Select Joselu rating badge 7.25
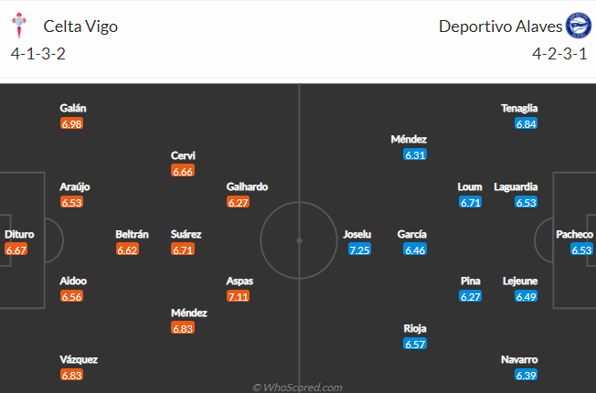Image resolution: width=596 pixels, height=393 pixels. [x=359, y=250]
